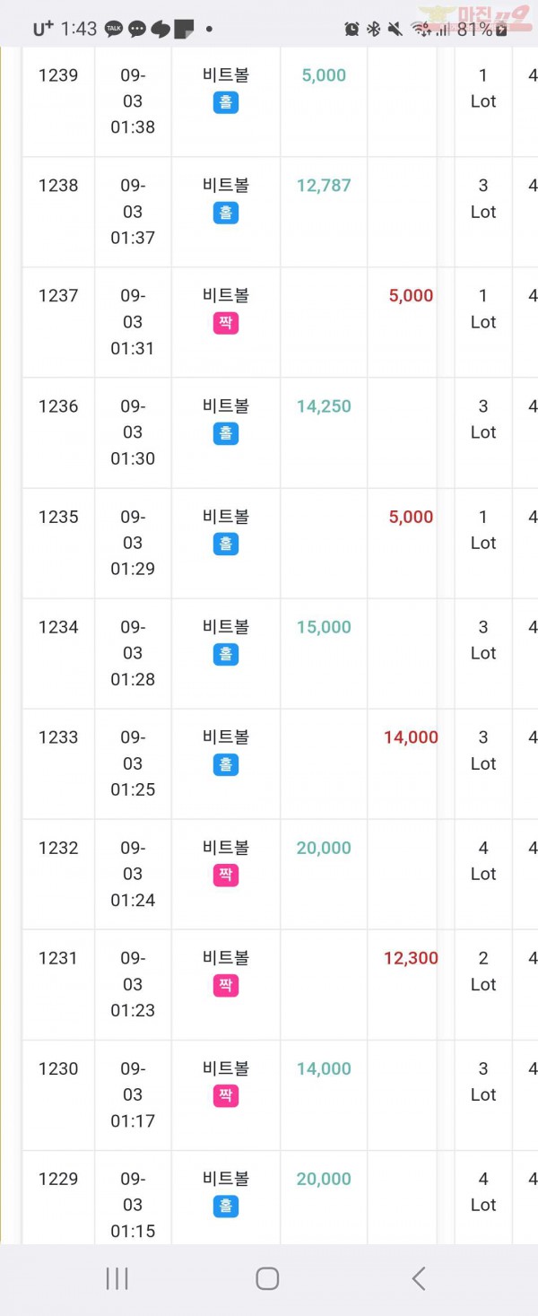Select row number 1238

[58, 186]
